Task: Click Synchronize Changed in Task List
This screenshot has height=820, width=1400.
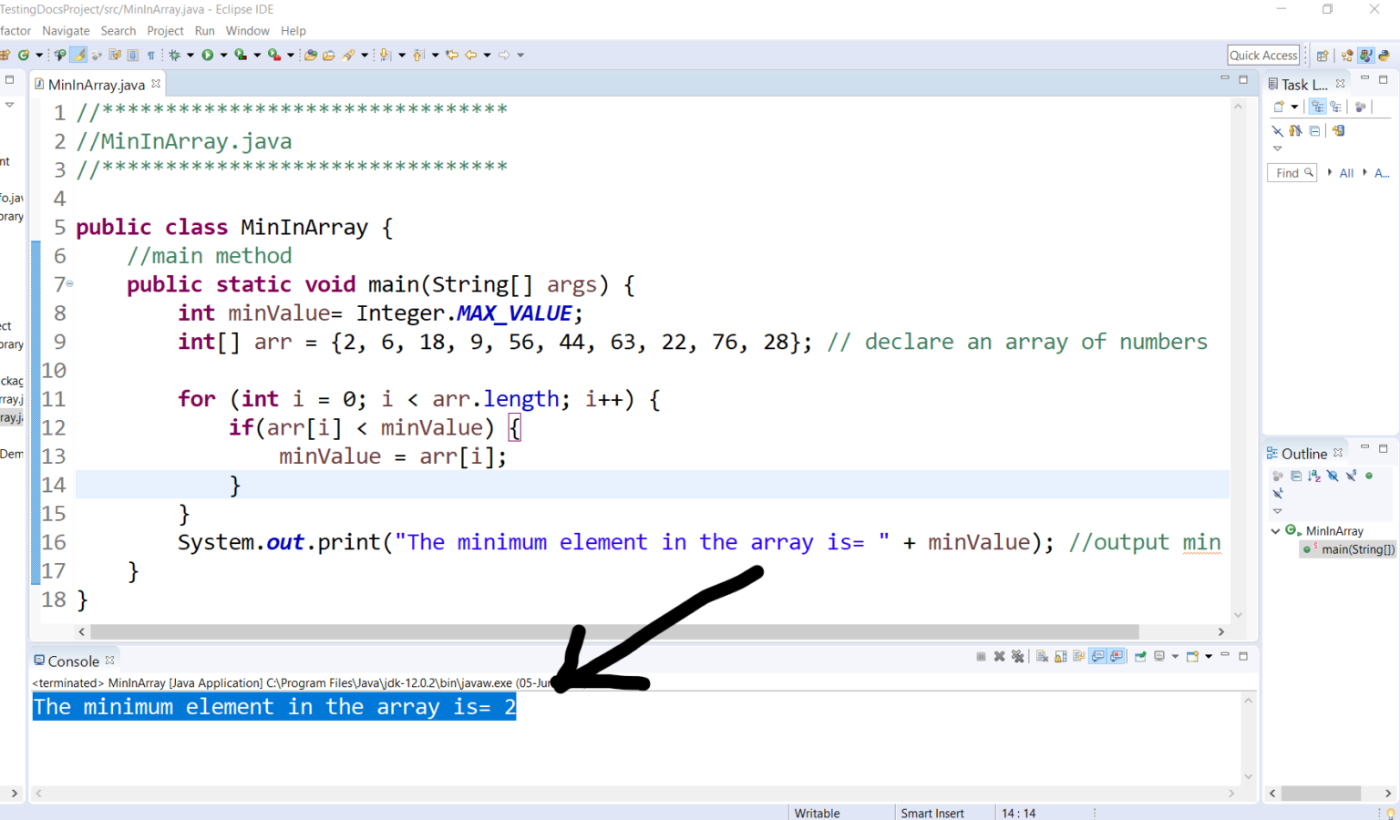Action: [x=1338, y=130]
